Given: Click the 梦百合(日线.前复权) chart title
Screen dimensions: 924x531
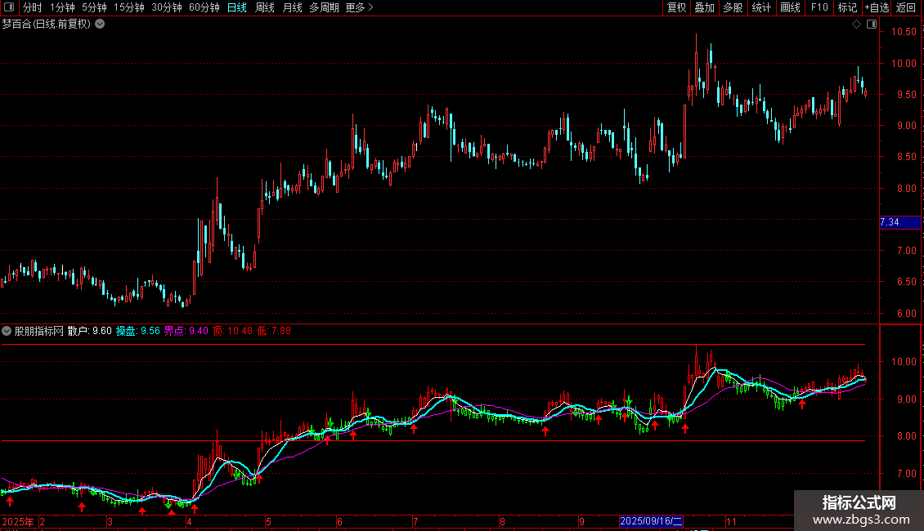Looking at the screenshot, I should (x=47, y=25).
